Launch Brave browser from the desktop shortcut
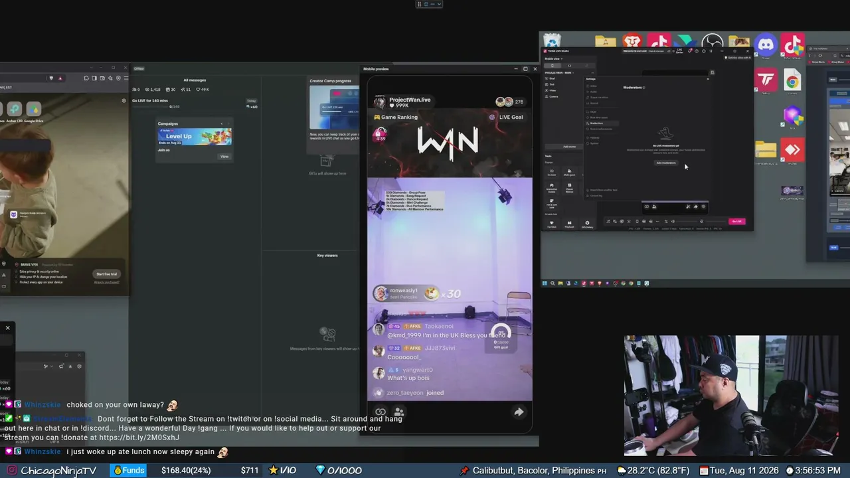 (632, 41)
